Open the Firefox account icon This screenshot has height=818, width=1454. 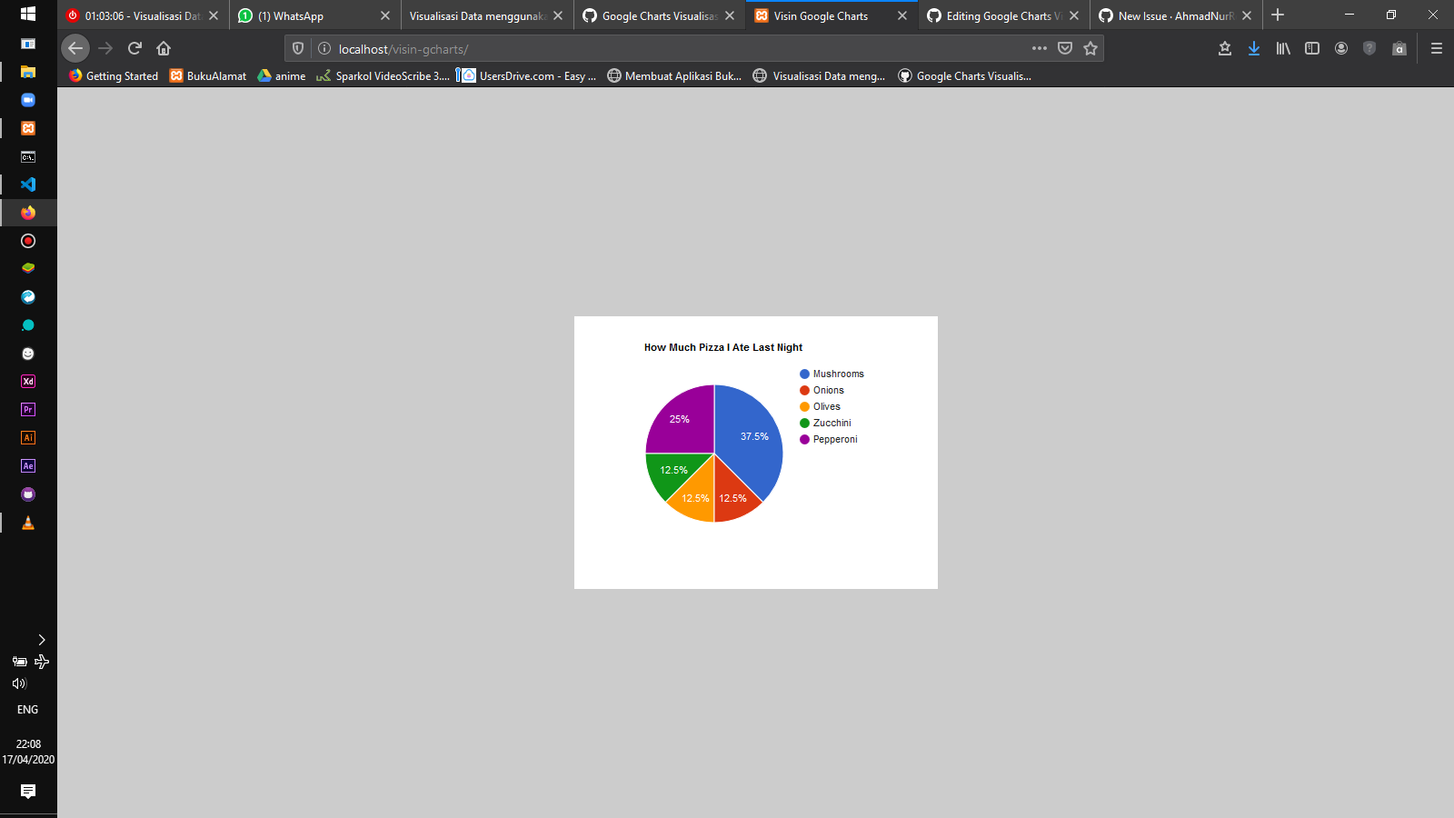[x=1341, y=48]
